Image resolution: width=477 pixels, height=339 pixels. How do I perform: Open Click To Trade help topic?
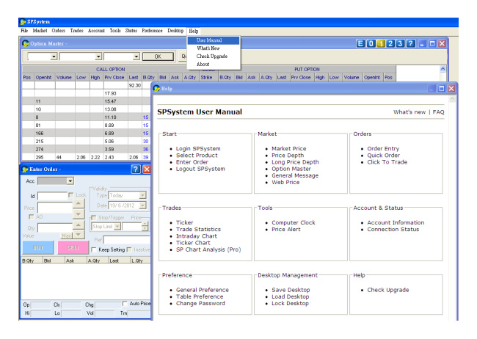pos(387,162)
